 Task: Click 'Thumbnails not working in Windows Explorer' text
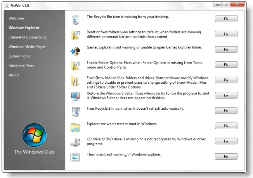[124, 154]
